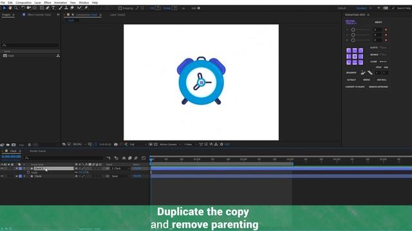
Task: Click the second MotionTools slider knob
Action: [353, 35]
